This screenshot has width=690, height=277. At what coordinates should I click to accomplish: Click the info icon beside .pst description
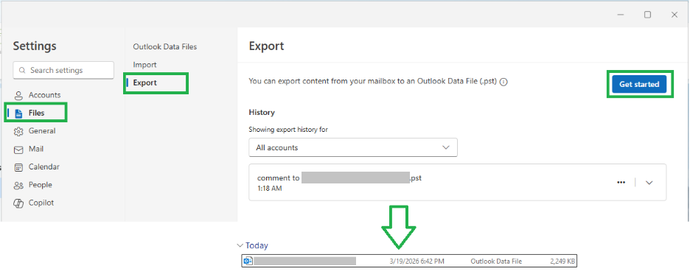coord(503,82)
